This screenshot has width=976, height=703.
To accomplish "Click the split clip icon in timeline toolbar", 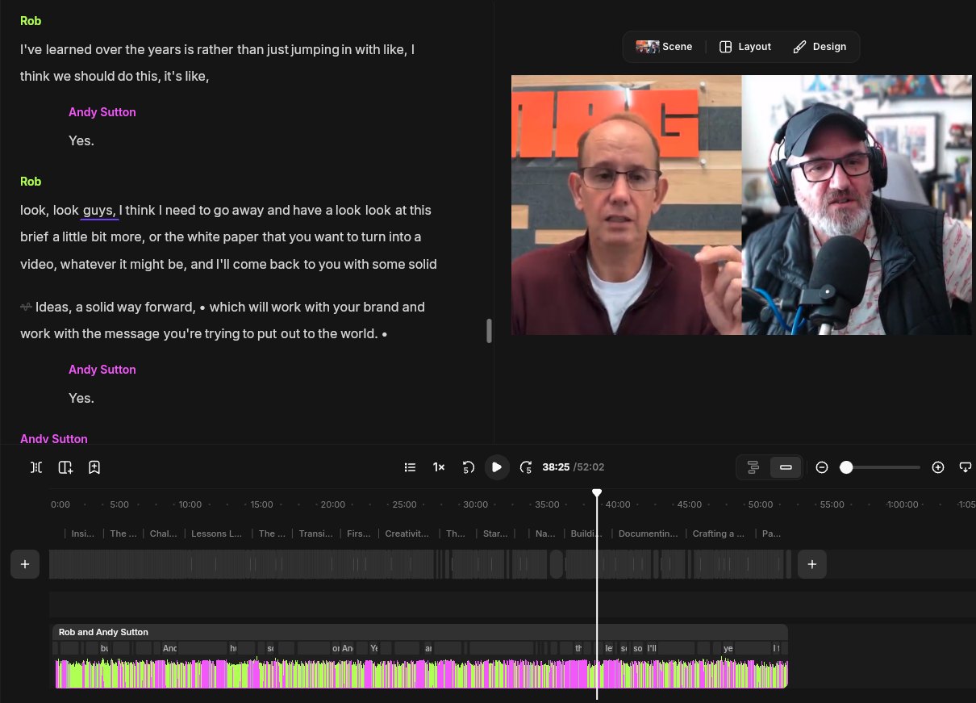I will tap(36, 467).
